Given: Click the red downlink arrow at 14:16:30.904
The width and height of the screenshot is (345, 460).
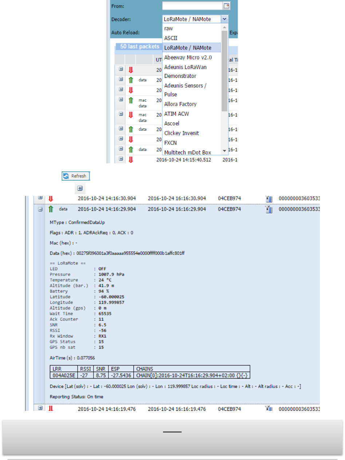Looking at the screenshot, I should point(51,199).
